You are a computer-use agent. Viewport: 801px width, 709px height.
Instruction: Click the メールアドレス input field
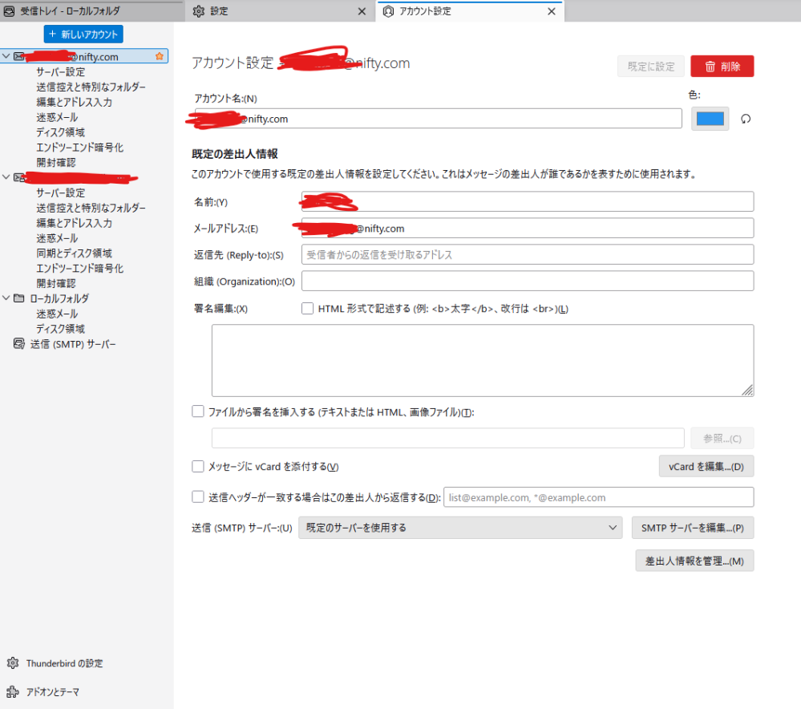528,228
